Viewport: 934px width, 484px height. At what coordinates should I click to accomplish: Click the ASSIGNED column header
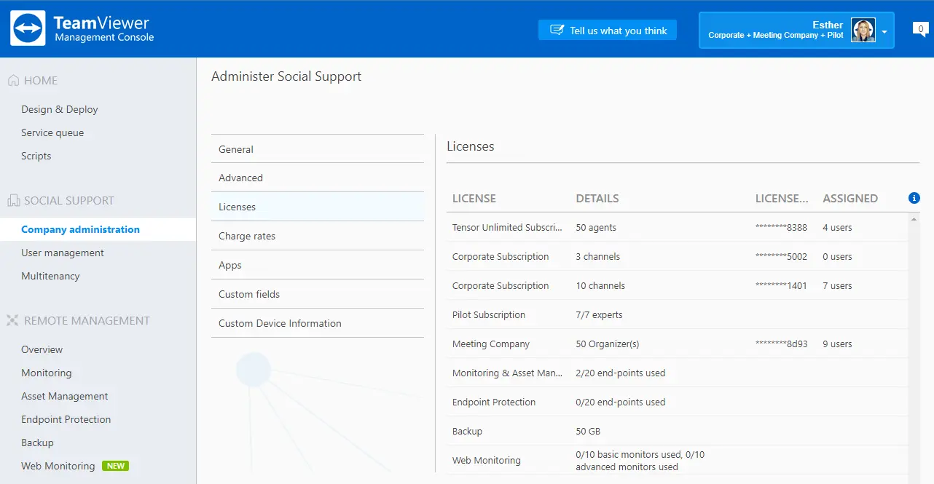point(850,198)
